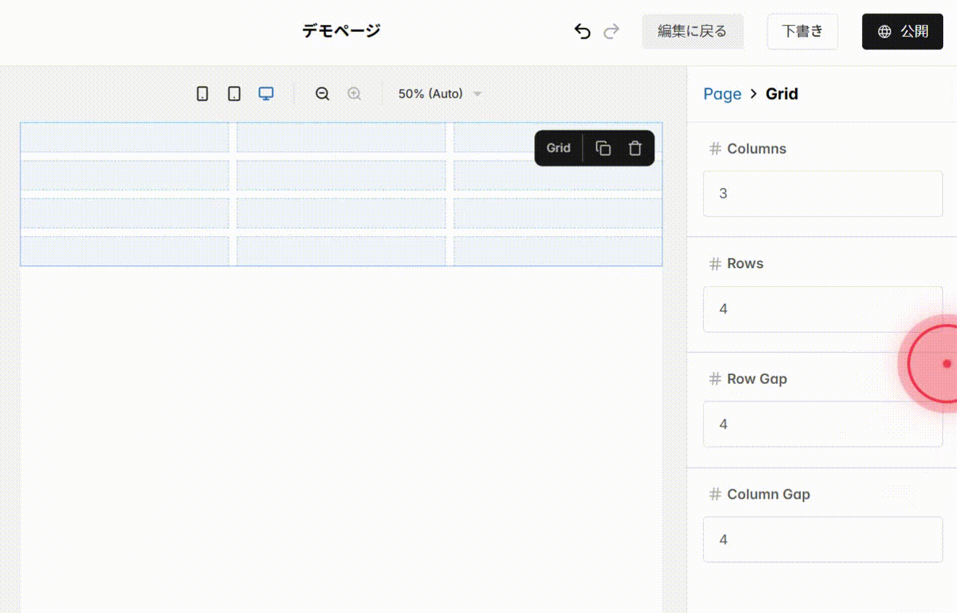Undo the last change

click(x=582, y=31)
